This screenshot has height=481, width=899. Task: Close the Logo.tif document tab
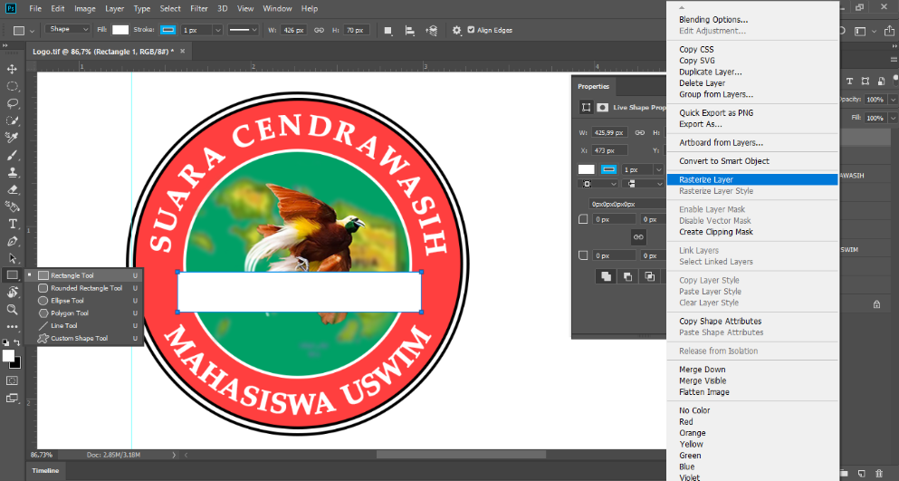pyautogui.click(x=182, y=51)
